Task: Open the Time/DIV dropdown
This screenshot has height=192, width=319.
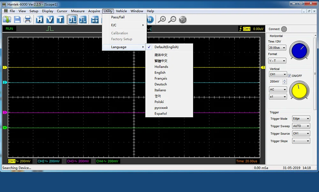Action: click(277, 48)
